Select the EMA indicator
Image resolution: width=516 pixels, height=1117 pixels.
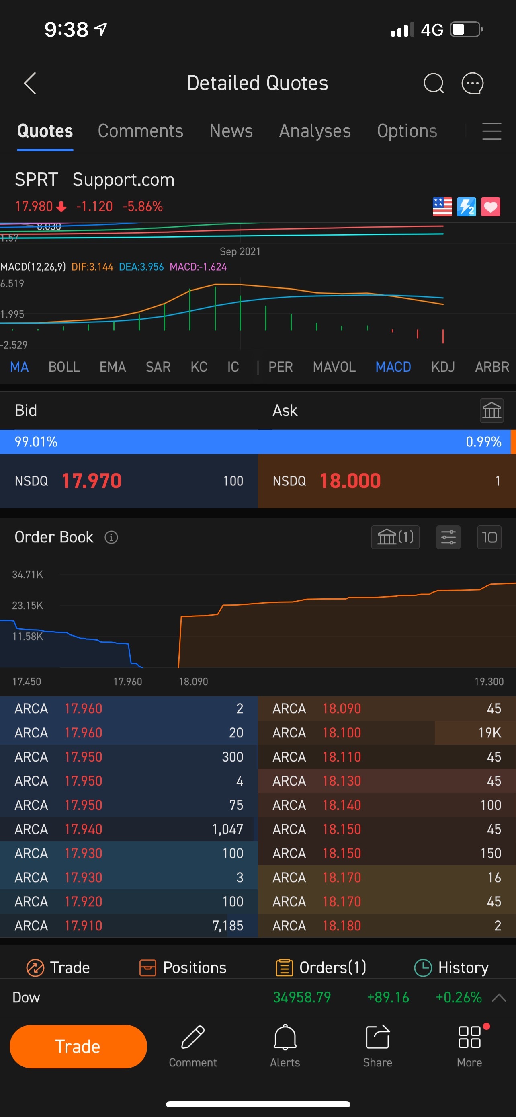pyautogui.click(x=113, y=367)
